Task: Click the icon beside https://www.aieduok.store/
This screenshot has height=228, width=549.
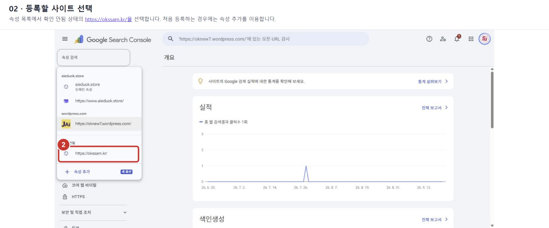Action: tap(66, 101)
